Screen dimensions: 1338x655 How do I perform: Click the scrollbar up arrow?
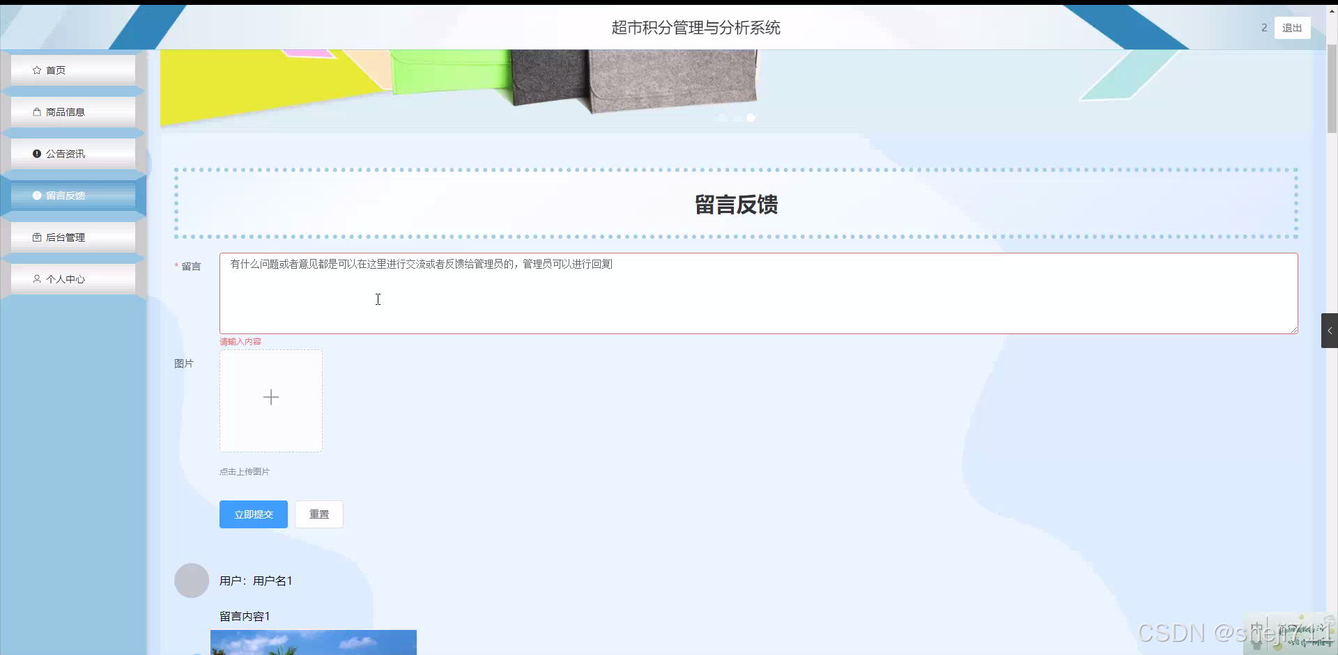click(1332, 10)
